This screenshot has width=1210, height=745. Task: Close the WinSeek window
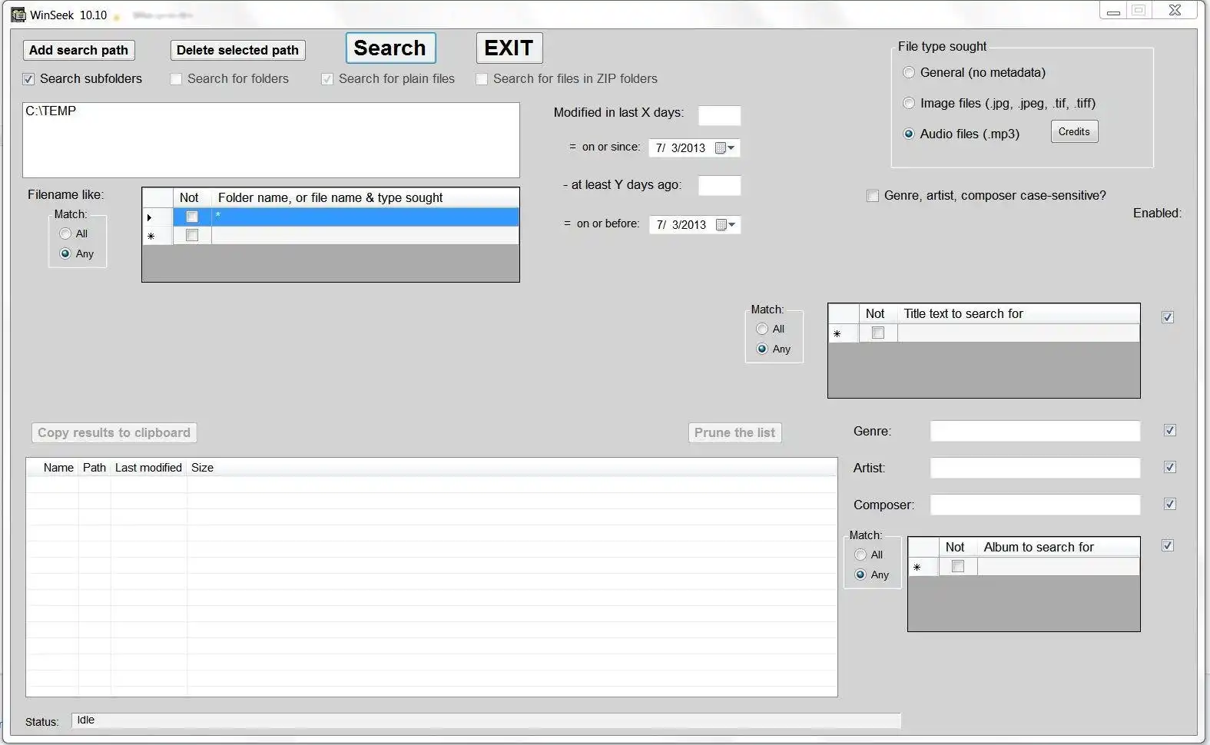coord(1175,11)
